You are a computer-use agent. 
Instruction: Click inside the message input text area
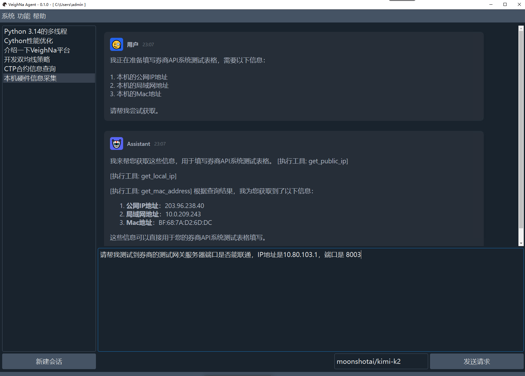[311, 300]
